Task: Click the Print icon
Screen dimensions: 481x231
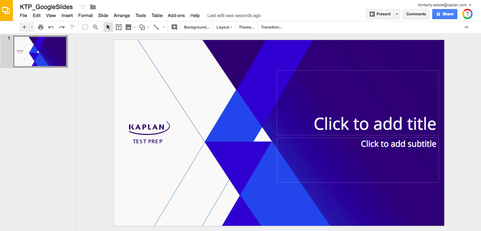Action: tap(41, 27)
